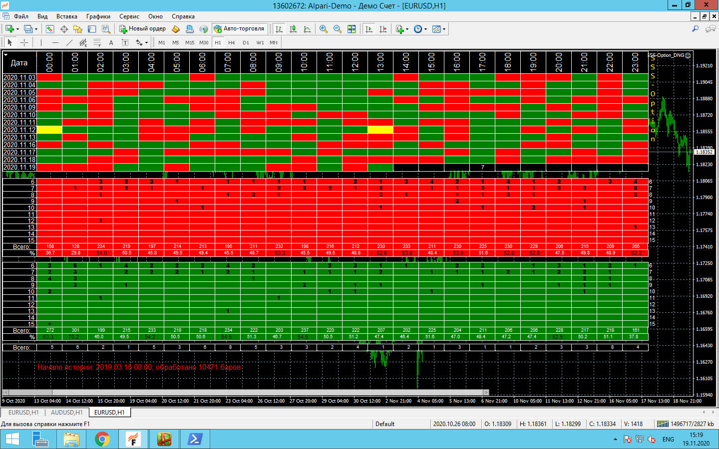Viewport: 719px width, 449px height.
Task: Open the Сервис menu
Action: click(129, 16)
